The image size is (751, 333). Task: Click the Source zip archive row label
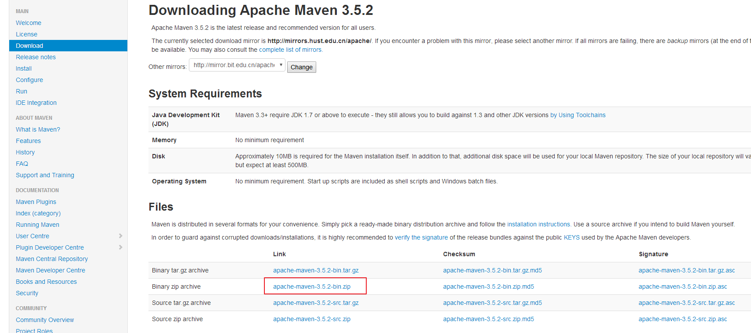177,319
